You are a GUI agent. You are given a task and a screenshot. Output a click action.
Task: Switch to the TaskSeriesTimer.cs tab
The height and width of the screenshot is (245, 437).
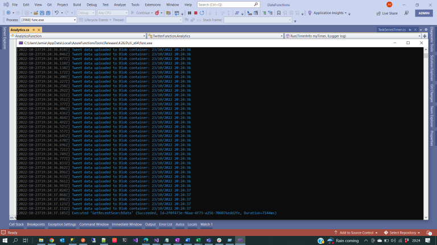tap(392, 29)
